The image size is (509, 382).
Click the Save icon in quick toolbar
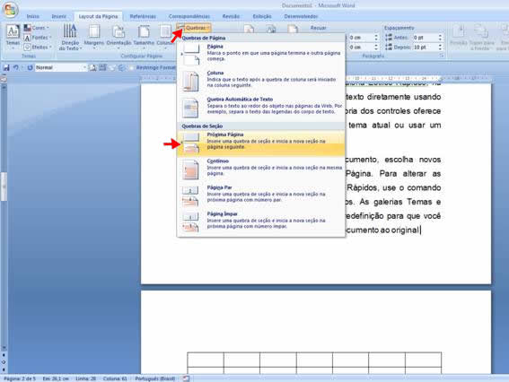tap(6, 67)
